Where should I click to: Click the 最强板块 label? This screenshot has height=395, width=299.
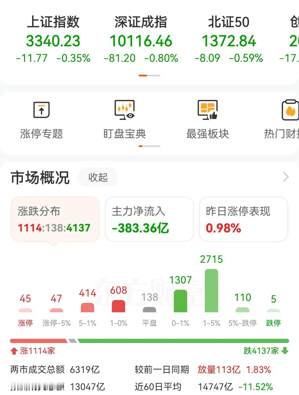(x=208, y=134)
